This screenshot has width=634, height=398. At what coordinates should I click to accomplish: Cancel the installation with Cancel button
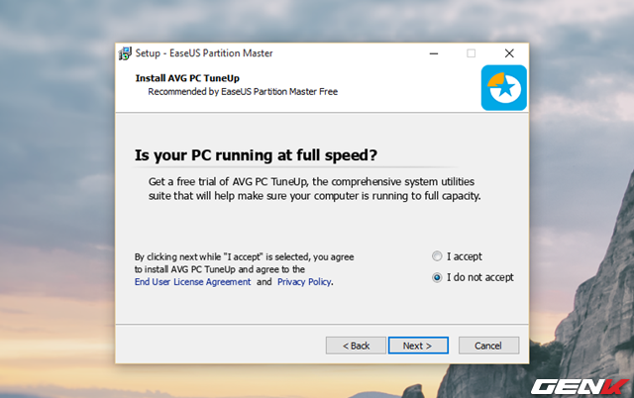488,346
